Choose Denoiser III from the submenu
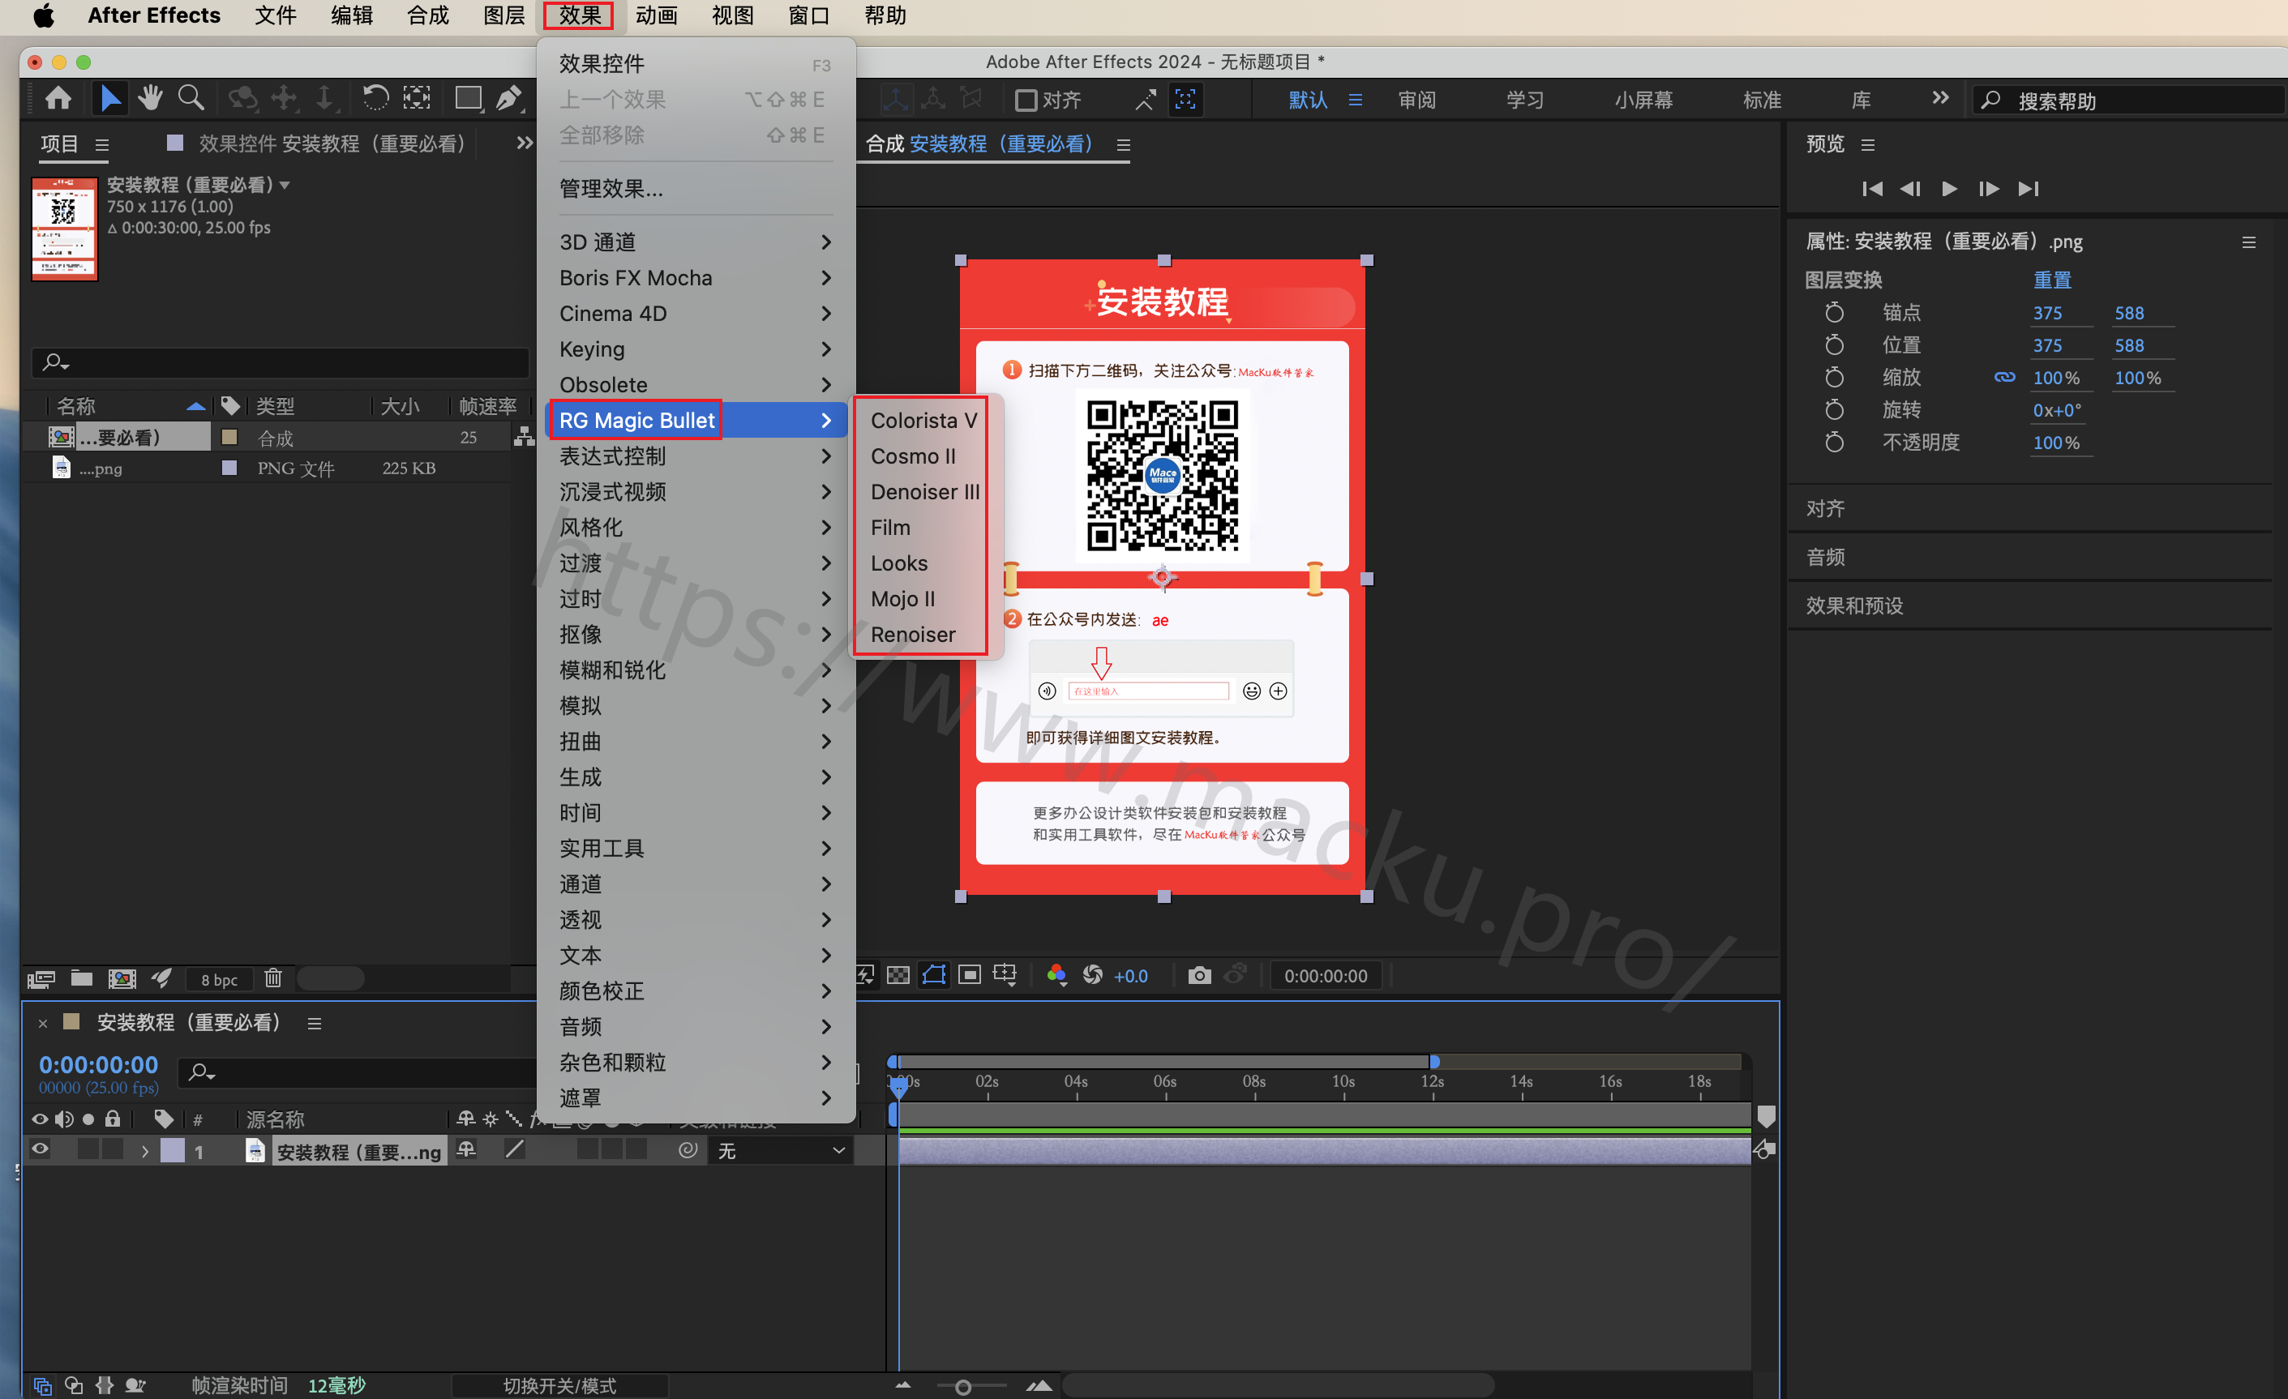This screenshot has width=2288, height=1399. click(924, 492)
